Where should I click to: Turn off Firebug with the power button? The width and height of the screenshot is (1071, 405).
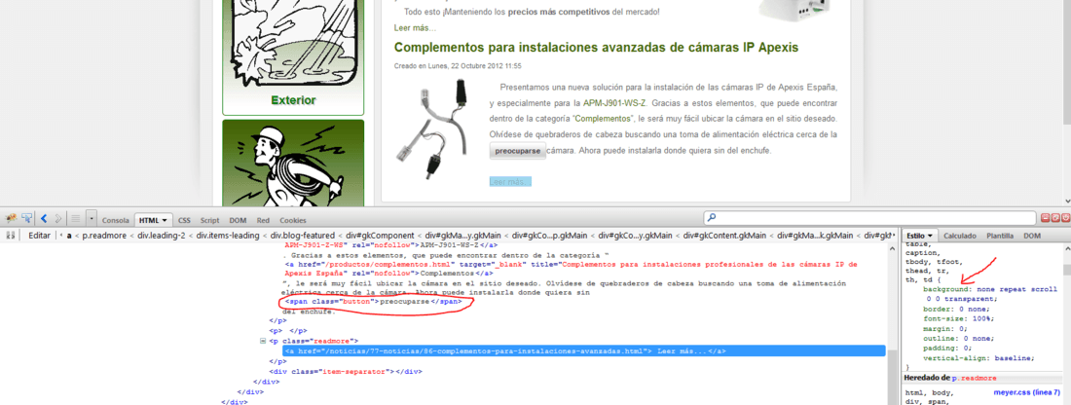click(1064, 218)
